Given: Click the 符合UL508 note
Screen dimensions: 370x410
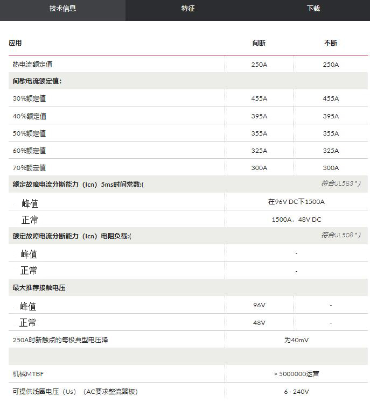Looking at the screenshot, I should (341, 235).
